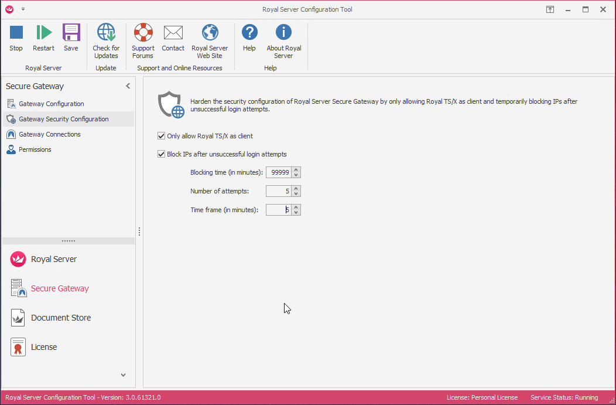The width and height of the screenshot is (616, 405).
Task: Toggle Block IPs after unsuccessful login attempts
Action: (x=161, y=154)
